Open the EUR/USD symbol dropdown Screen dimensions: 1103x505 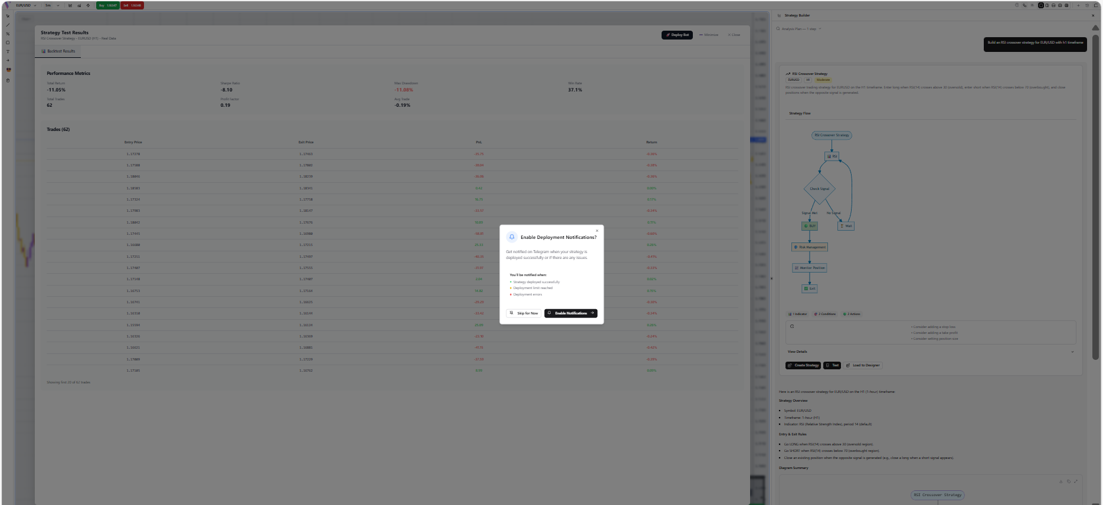click(26, 5)
